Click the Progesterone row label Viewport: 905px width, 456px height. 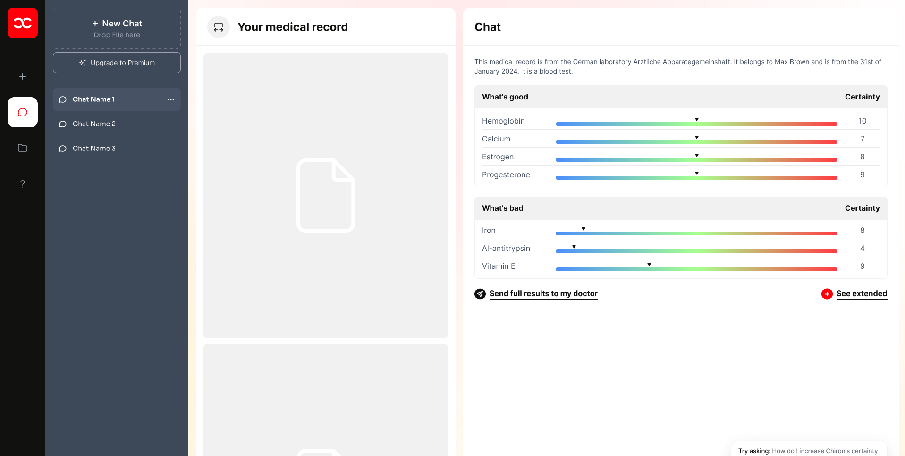tap(506, 175)
